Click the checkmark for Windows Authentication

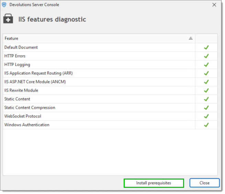(x=206, y=125)
